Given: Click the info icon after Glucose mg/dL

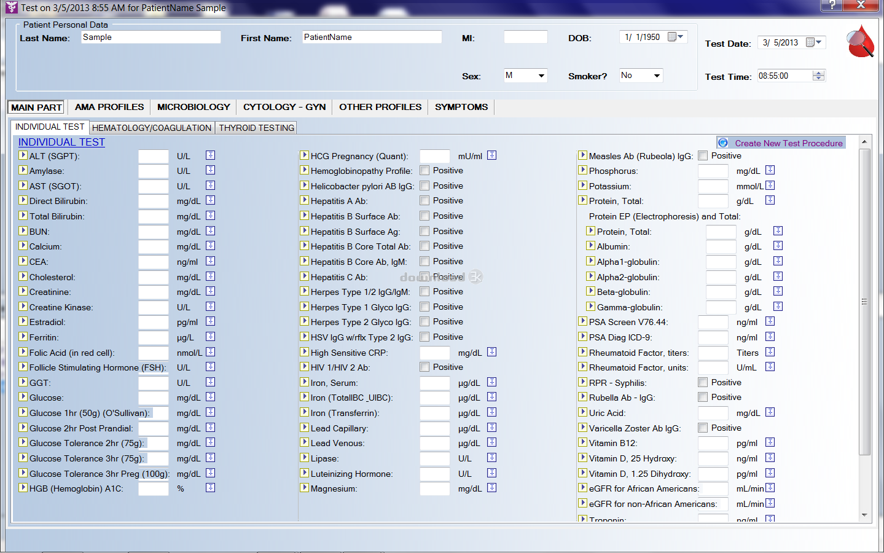Looking at the screenshot, I should [x=210, y=397].
